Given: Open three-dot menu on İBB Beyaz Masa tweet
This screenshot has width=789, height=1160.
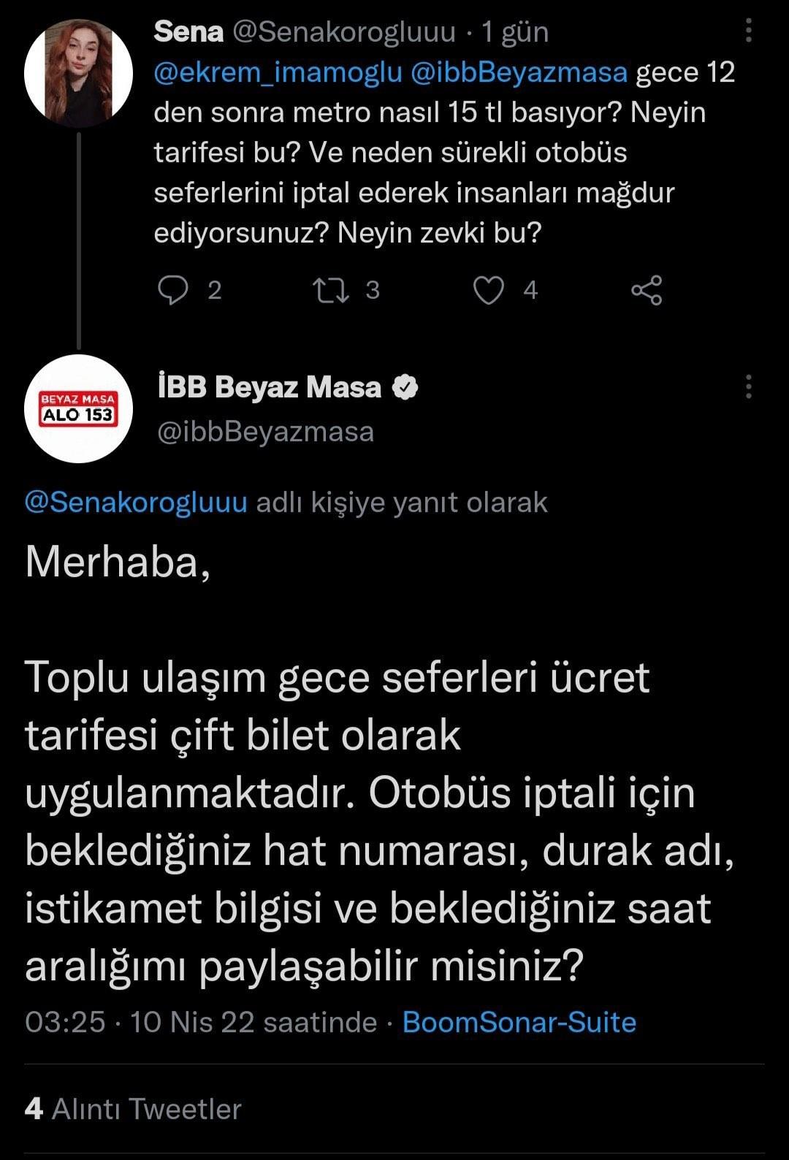Looking at the screenshot, I should click(748, 387).
